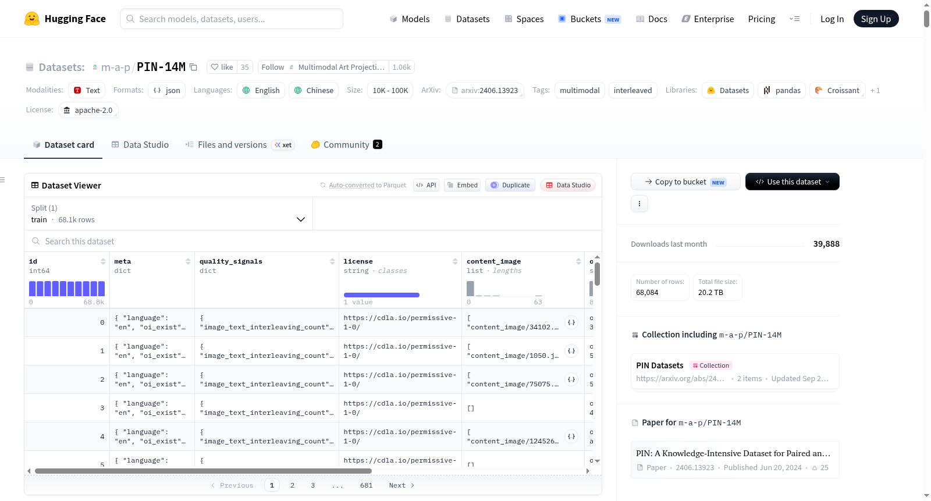931x501 pixels.
Task: Click the table's horizontal scrollbar
Action: pos(203,471)
